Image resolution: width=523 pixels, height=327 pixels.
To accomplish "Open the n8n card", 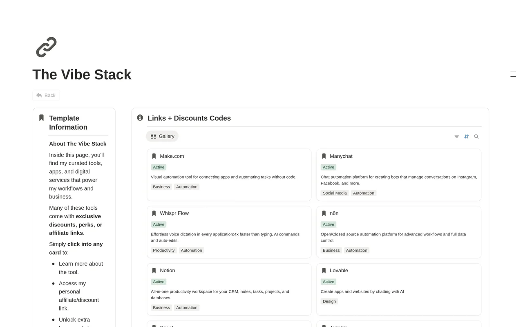I will point(399,232).
